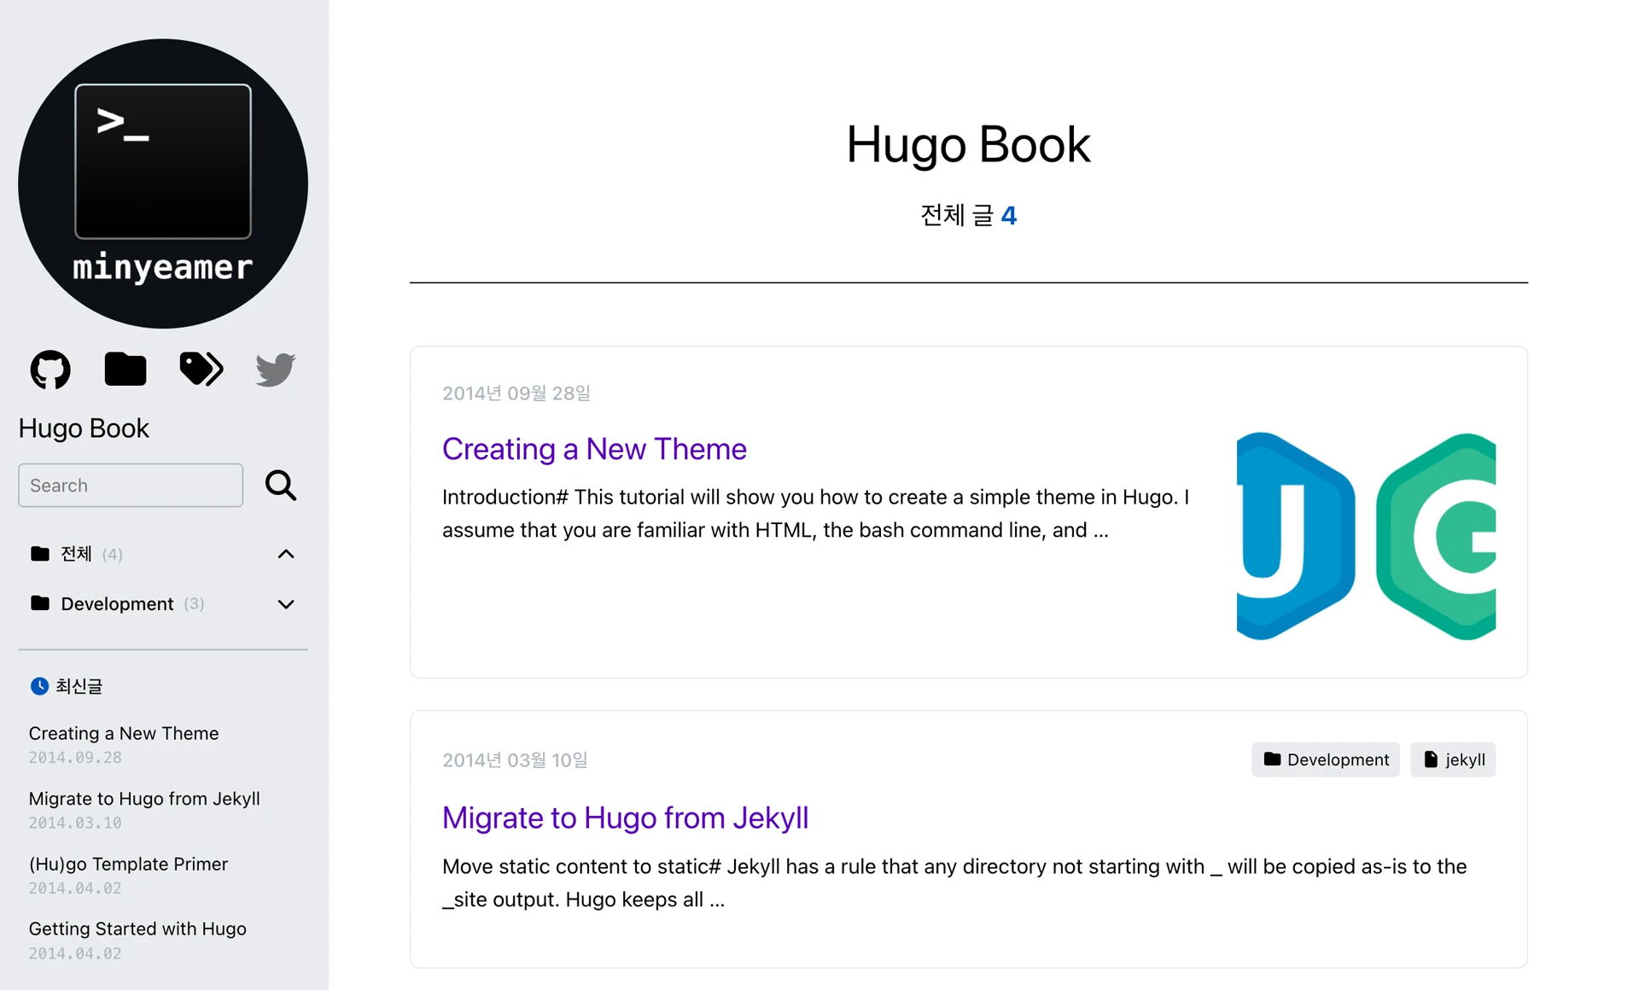1639x990 pixels.
Task: Expand the Development category chevron
Action: (286, 604)
